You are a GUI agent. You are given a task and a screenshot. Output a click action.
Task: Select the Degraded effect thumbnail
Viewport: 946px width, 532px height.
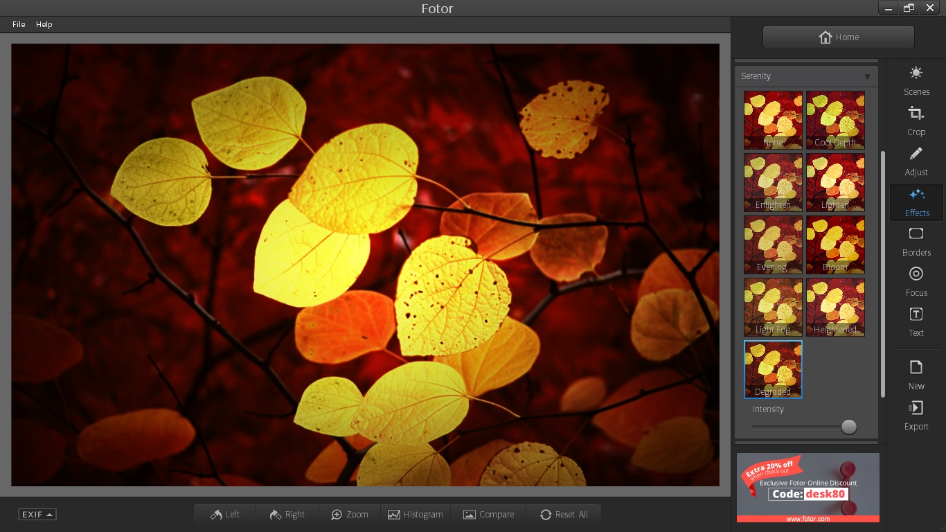(x=774, y=369)
